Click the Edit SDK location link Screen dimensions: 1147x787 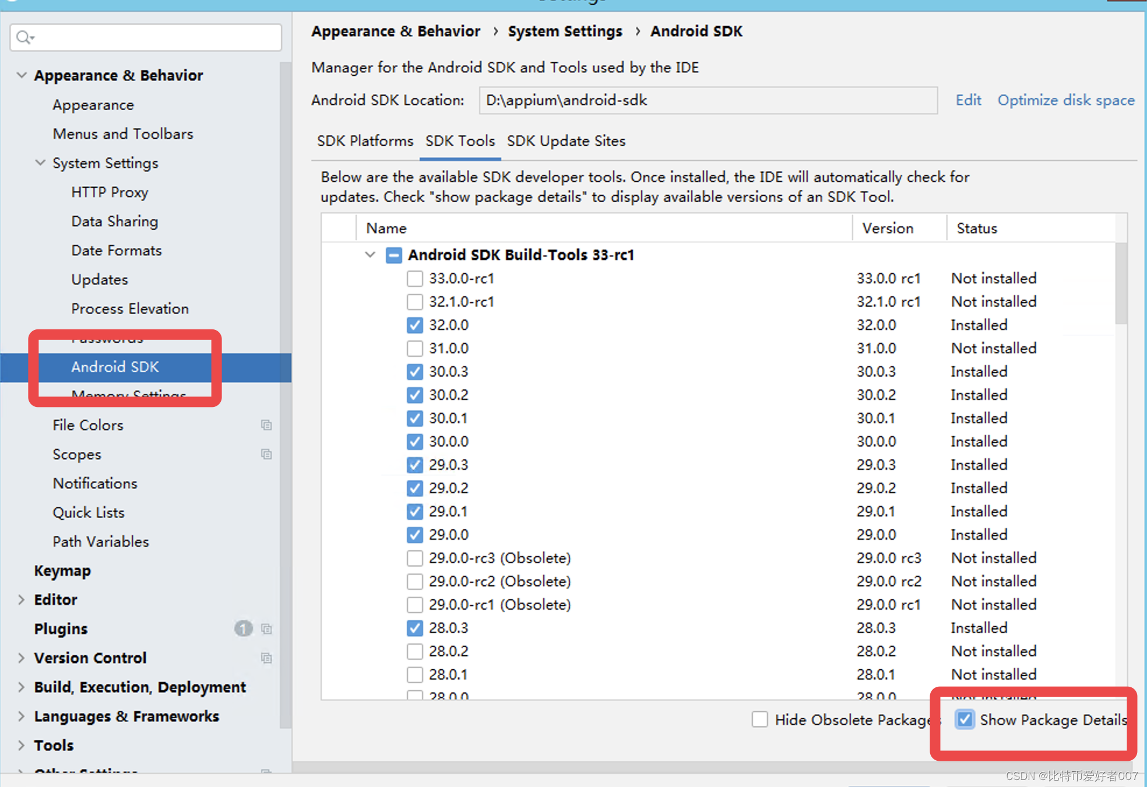pos(968,100)
